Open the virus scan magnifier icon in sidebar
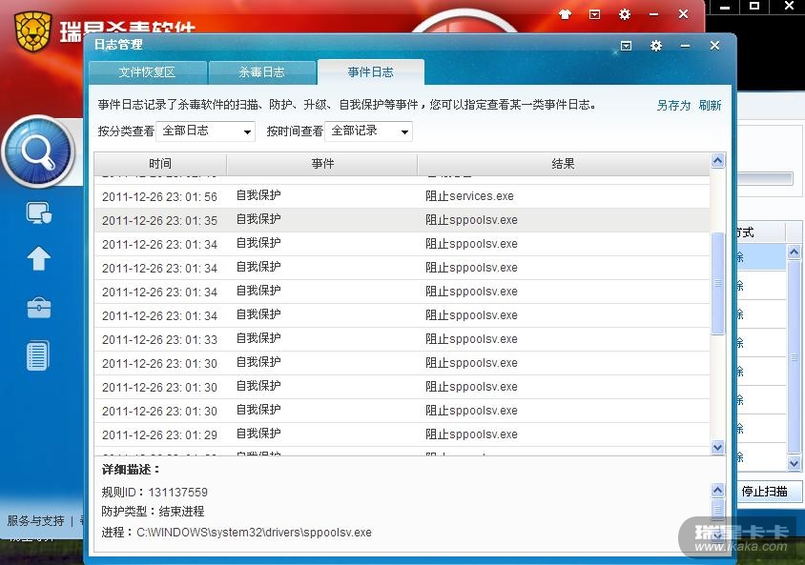This screenshot has width=805, height=565. click(38, 151)
